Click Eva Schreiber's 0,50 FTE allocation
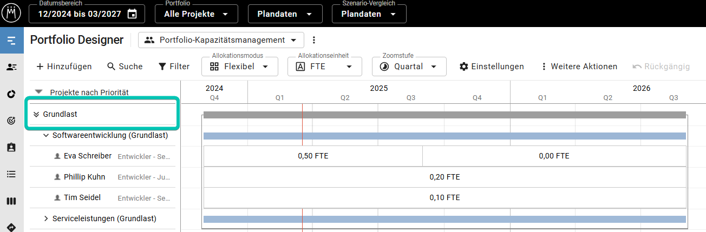706x232 pixels. tap(313, 156)
